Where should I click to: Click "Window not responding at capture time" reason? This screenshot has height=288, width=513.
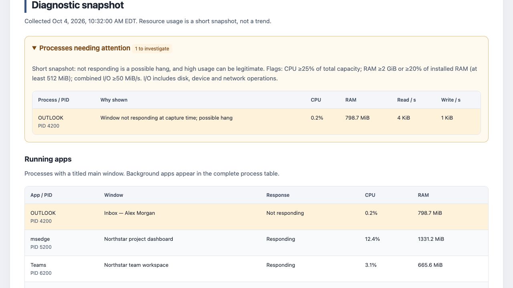click(166, 118)
